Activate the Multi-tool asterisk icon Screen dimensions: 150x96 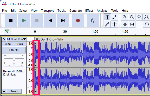[114, 24]
